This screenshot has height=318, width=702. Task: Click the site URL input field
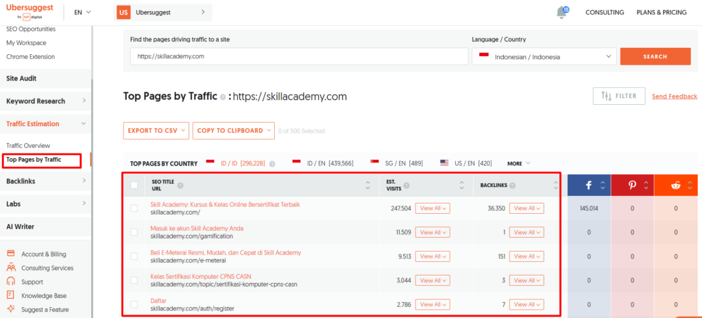[x=299, y=57]
